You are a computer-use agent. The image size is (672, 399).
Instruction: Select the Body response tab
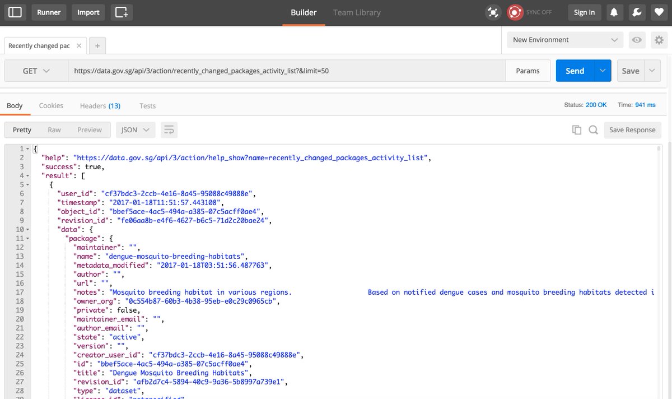point(15,106)
